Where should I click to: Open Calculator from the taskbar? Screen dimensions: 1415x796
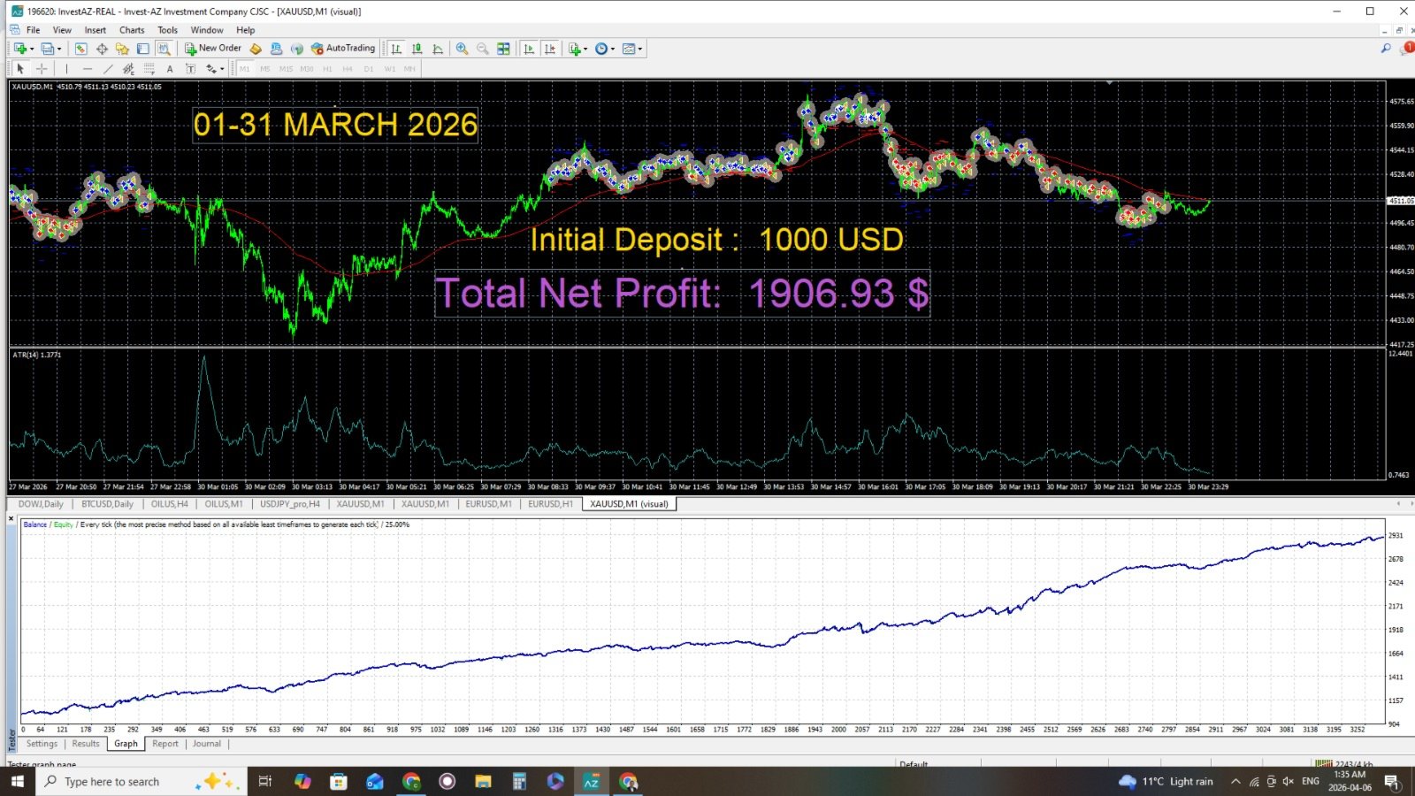(519, 781)
